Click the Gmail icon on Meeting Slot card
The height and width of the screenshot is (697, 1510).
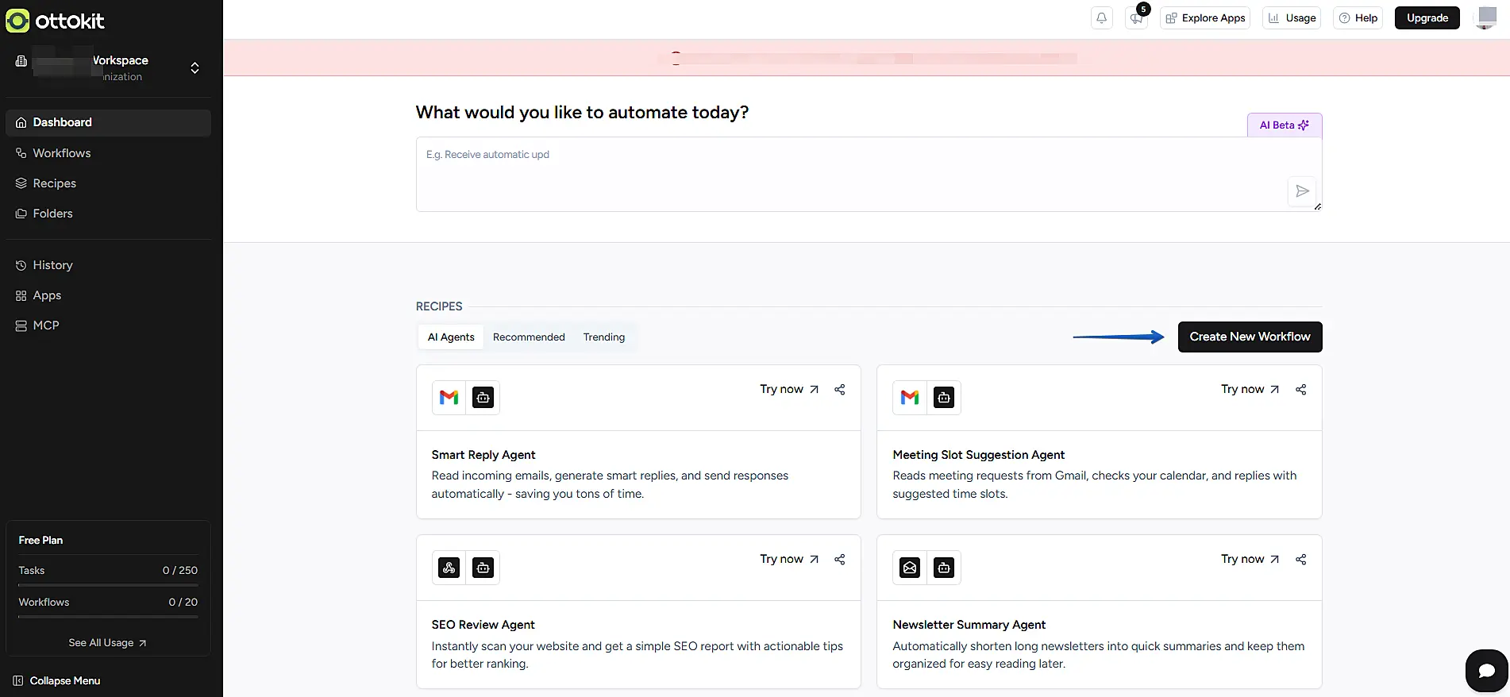pos(910,398)
